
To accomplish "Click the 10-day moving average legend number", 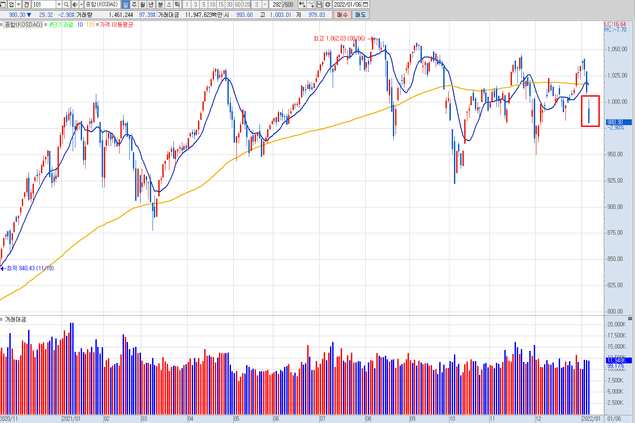I will (x=80, y=24).
